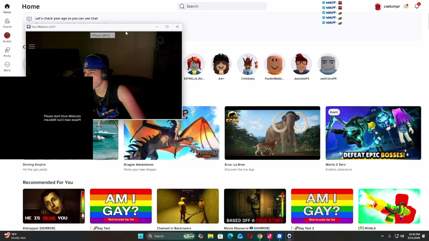
Task: Open friend JediClonePR avatar
Action: click(x=328, y=64)
